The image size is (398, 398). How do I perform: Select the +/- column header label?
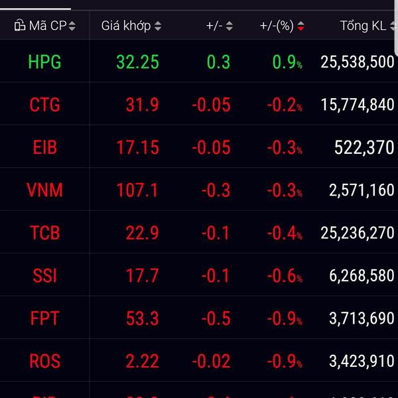coord(214,27)
